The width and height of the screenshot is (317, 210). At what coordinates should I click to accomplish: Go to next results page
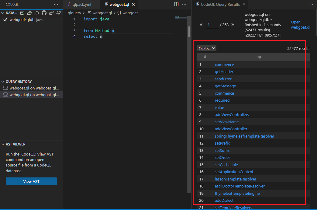(233, 25)
